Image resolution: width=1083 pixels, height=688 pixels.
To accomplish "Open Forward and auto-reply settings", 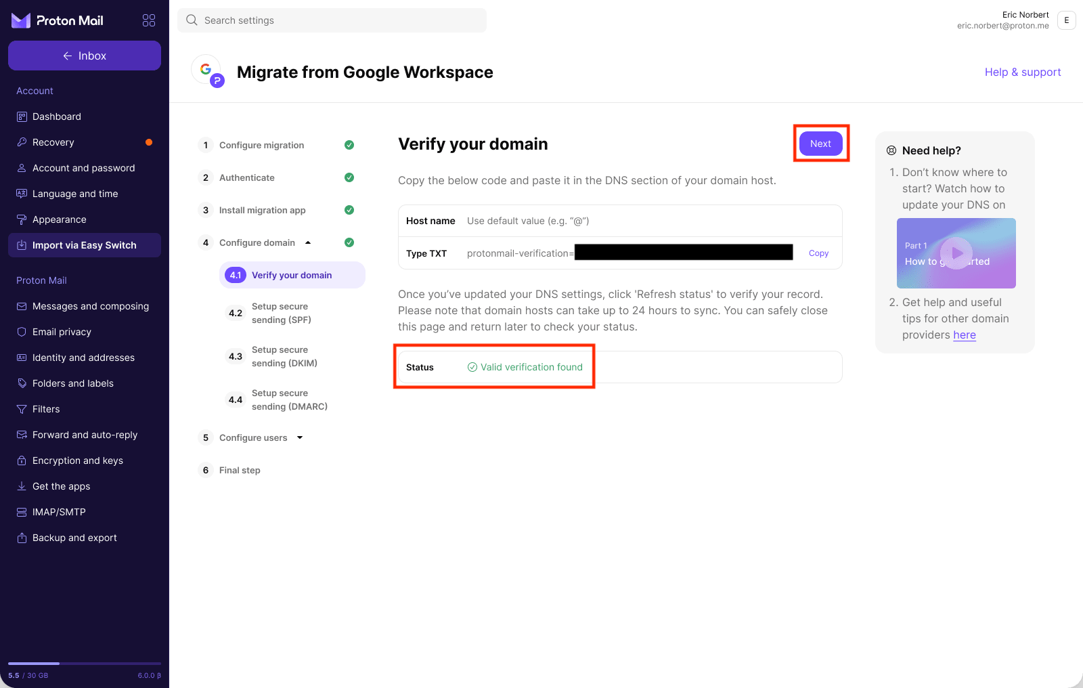I will tap(85, 435).
